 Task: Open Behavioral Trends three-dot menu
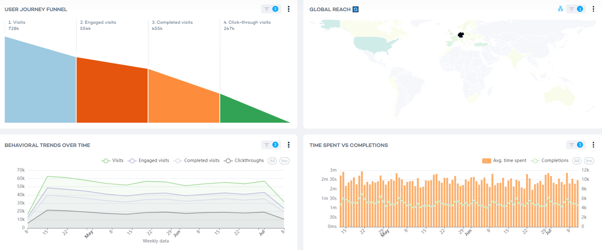tap(288, 145)
